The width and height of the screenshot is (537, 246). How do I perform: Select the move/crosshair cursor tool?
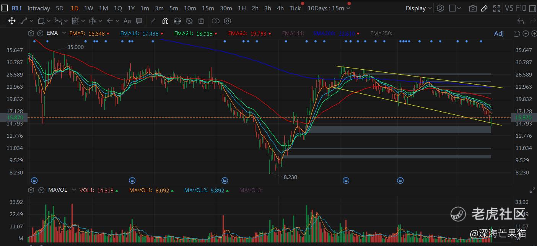point(12,21)
